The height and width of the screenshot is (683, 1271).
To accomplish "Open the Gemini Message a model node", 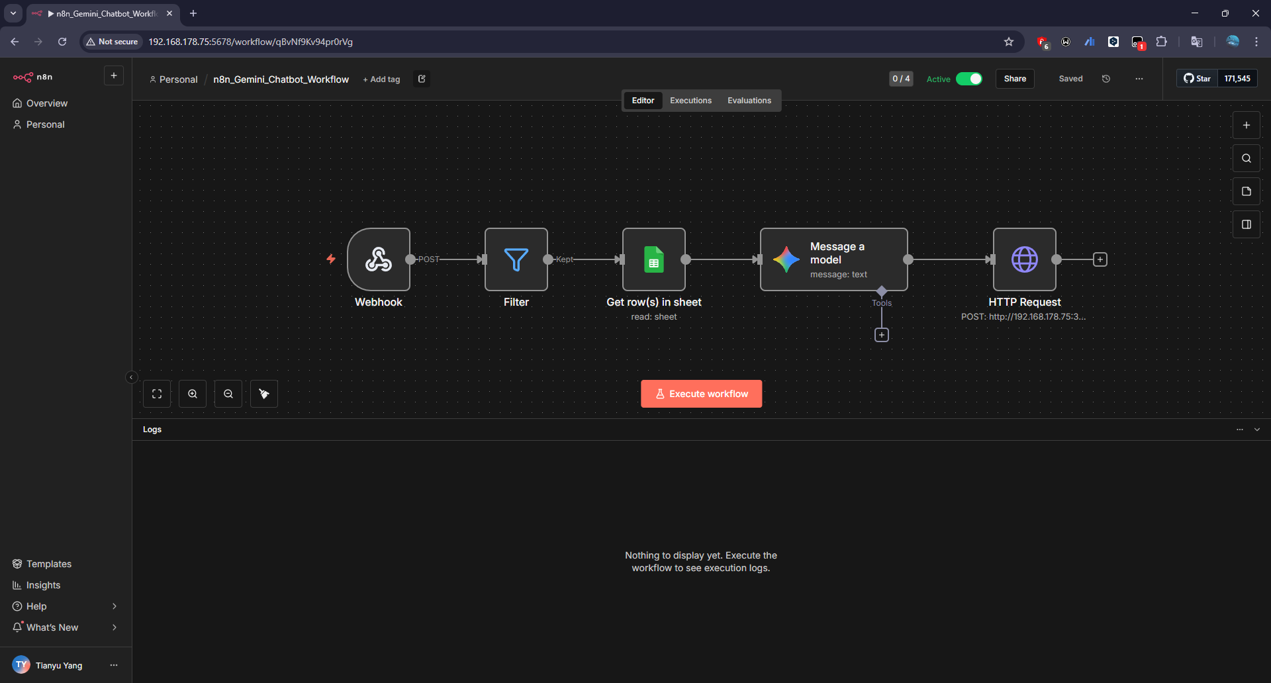I will point(833,259).
